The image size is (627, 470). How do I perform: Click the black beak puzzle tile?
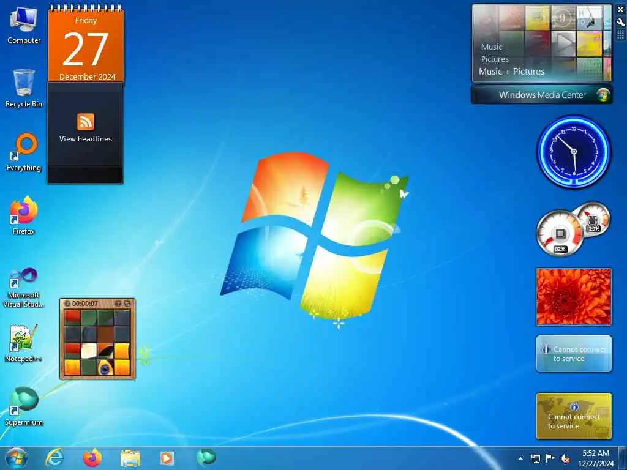click(105, 351)
